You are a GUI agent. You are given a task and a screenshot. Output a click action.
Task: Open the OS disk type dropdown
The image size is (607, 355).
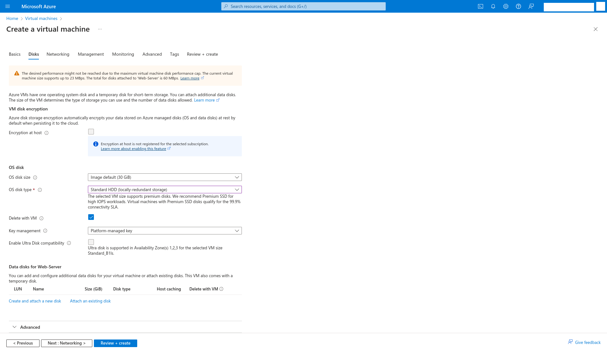click(x=164, y=190)
